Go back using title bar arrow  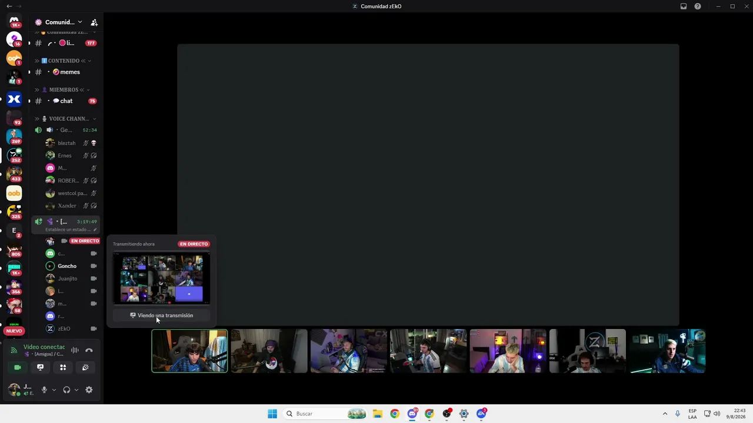9,6
